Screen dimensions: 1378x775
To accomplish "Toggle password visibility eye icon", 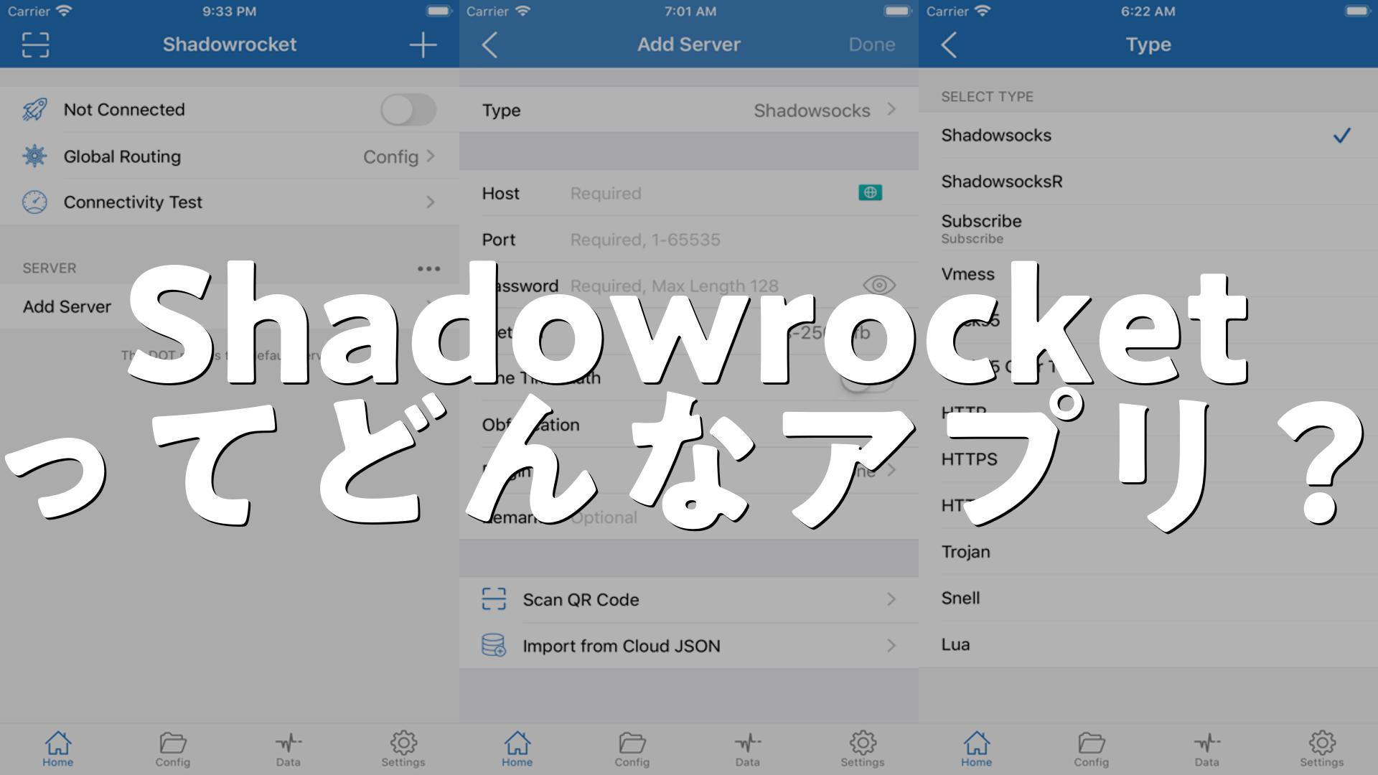I will (x=878, y=285).
